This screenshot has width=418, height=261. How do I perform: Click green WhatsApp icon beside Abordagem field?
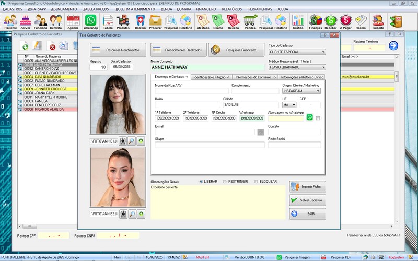coord(309,118)
